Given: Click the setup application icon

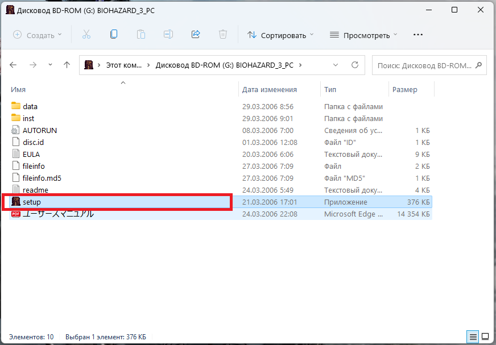Looking at the screenshot, I should tap(16, 201).
